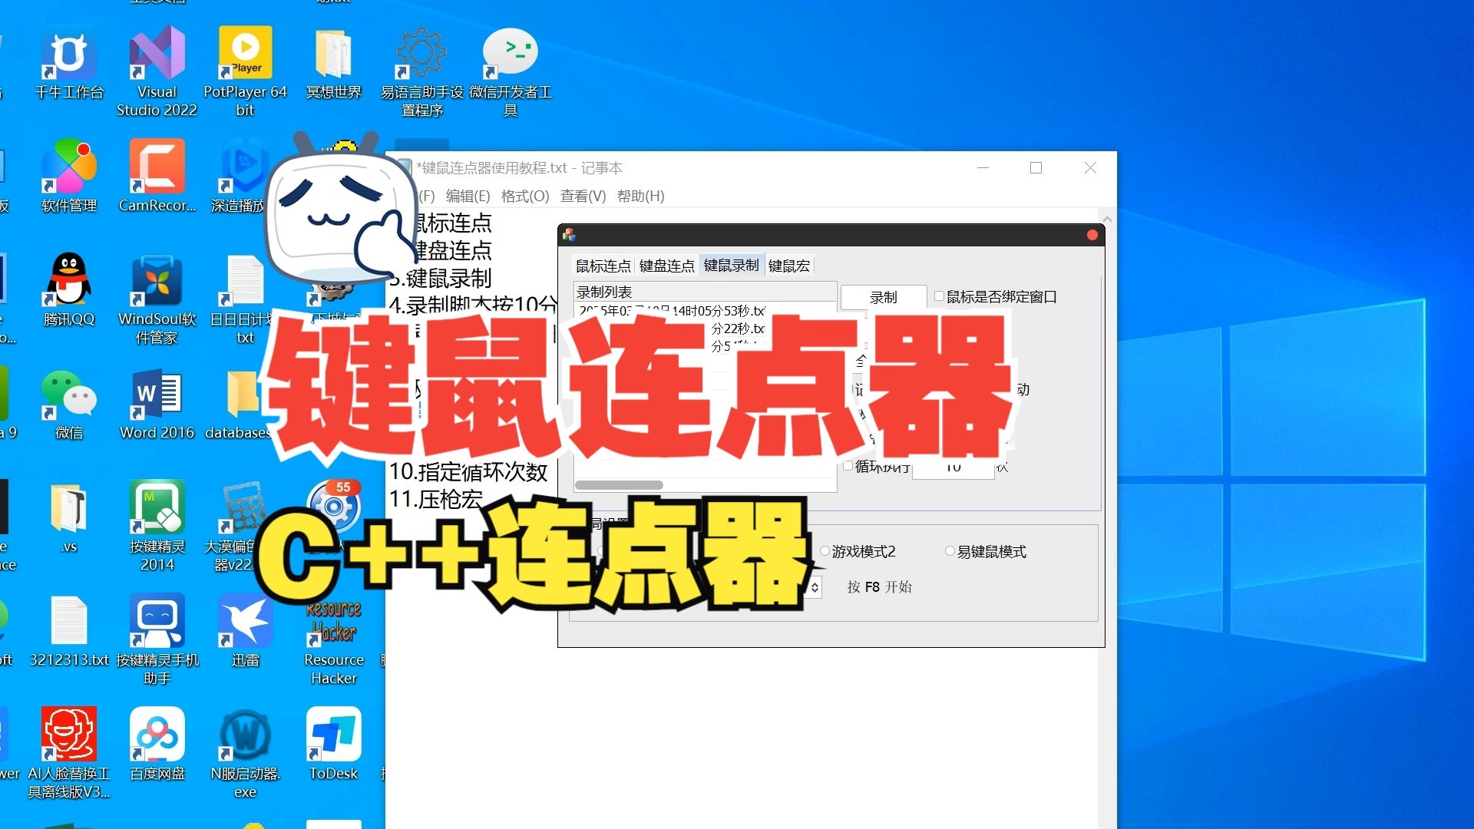Click the hotkey spinner arrows beside 按 F8 开始
Image resolution: width=1474 pixels, height=829 pixels.
(x=815, y=587)
